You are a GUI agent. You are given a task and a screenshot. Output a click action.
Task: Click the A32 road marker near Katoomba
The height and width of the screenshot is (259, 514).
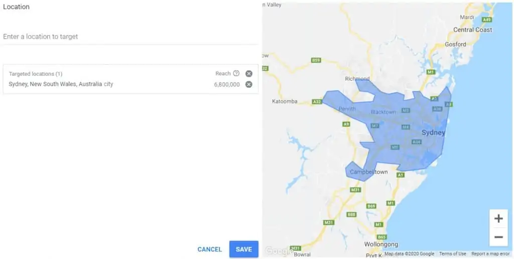pyautogui.click(x=317, y=102)
